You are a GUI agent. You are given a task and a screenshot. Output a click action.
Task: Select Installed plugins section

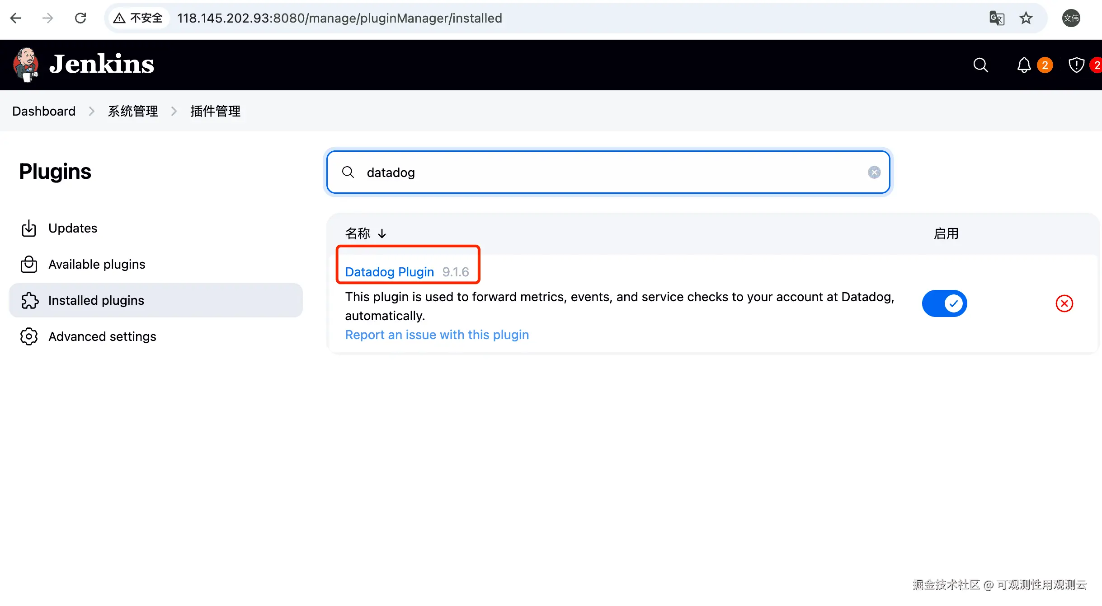[x=155, y=300]
